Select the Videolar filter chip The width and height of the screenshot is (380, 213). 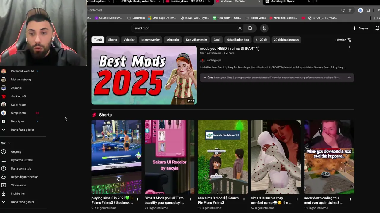[129, 40]
